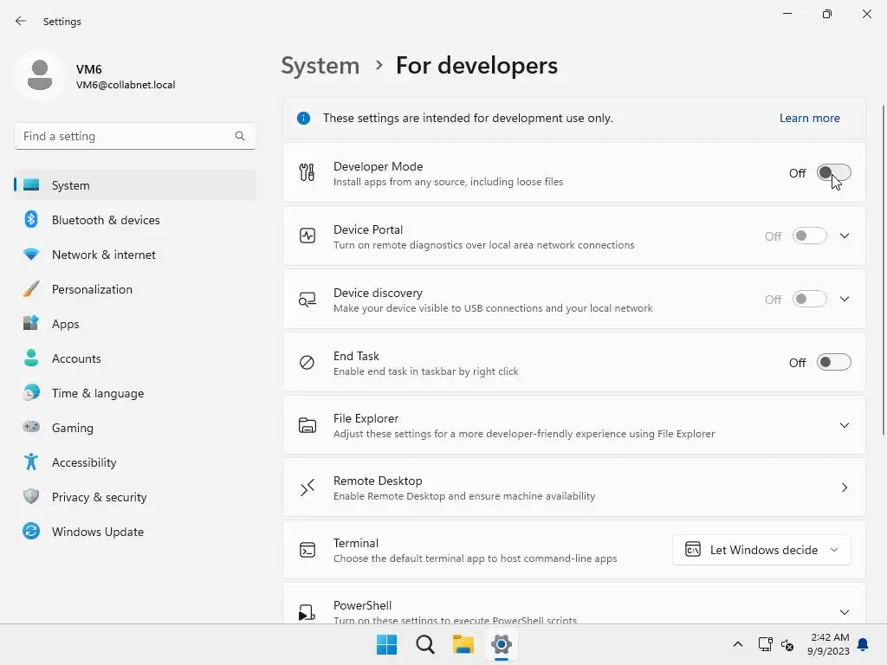This screenshot has height=665, width=887.
Task: Open Time & language settings
Action: click(x=135, y=393)
